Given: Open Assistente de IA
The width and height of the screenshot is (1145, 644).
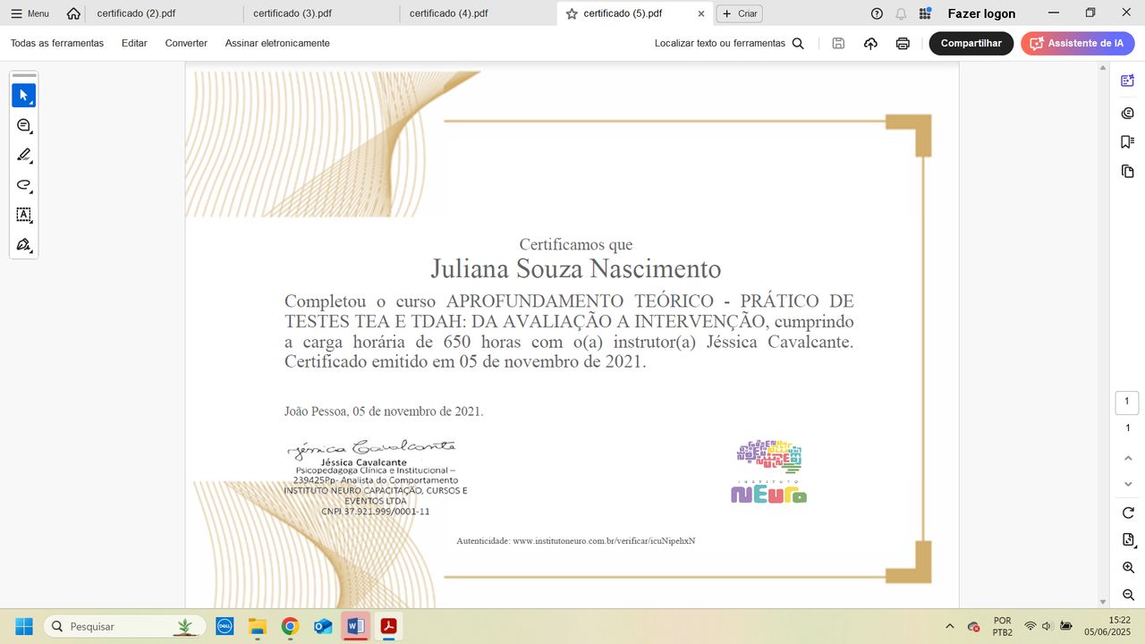Looking at the screenshot, I should click(1077, 43).
